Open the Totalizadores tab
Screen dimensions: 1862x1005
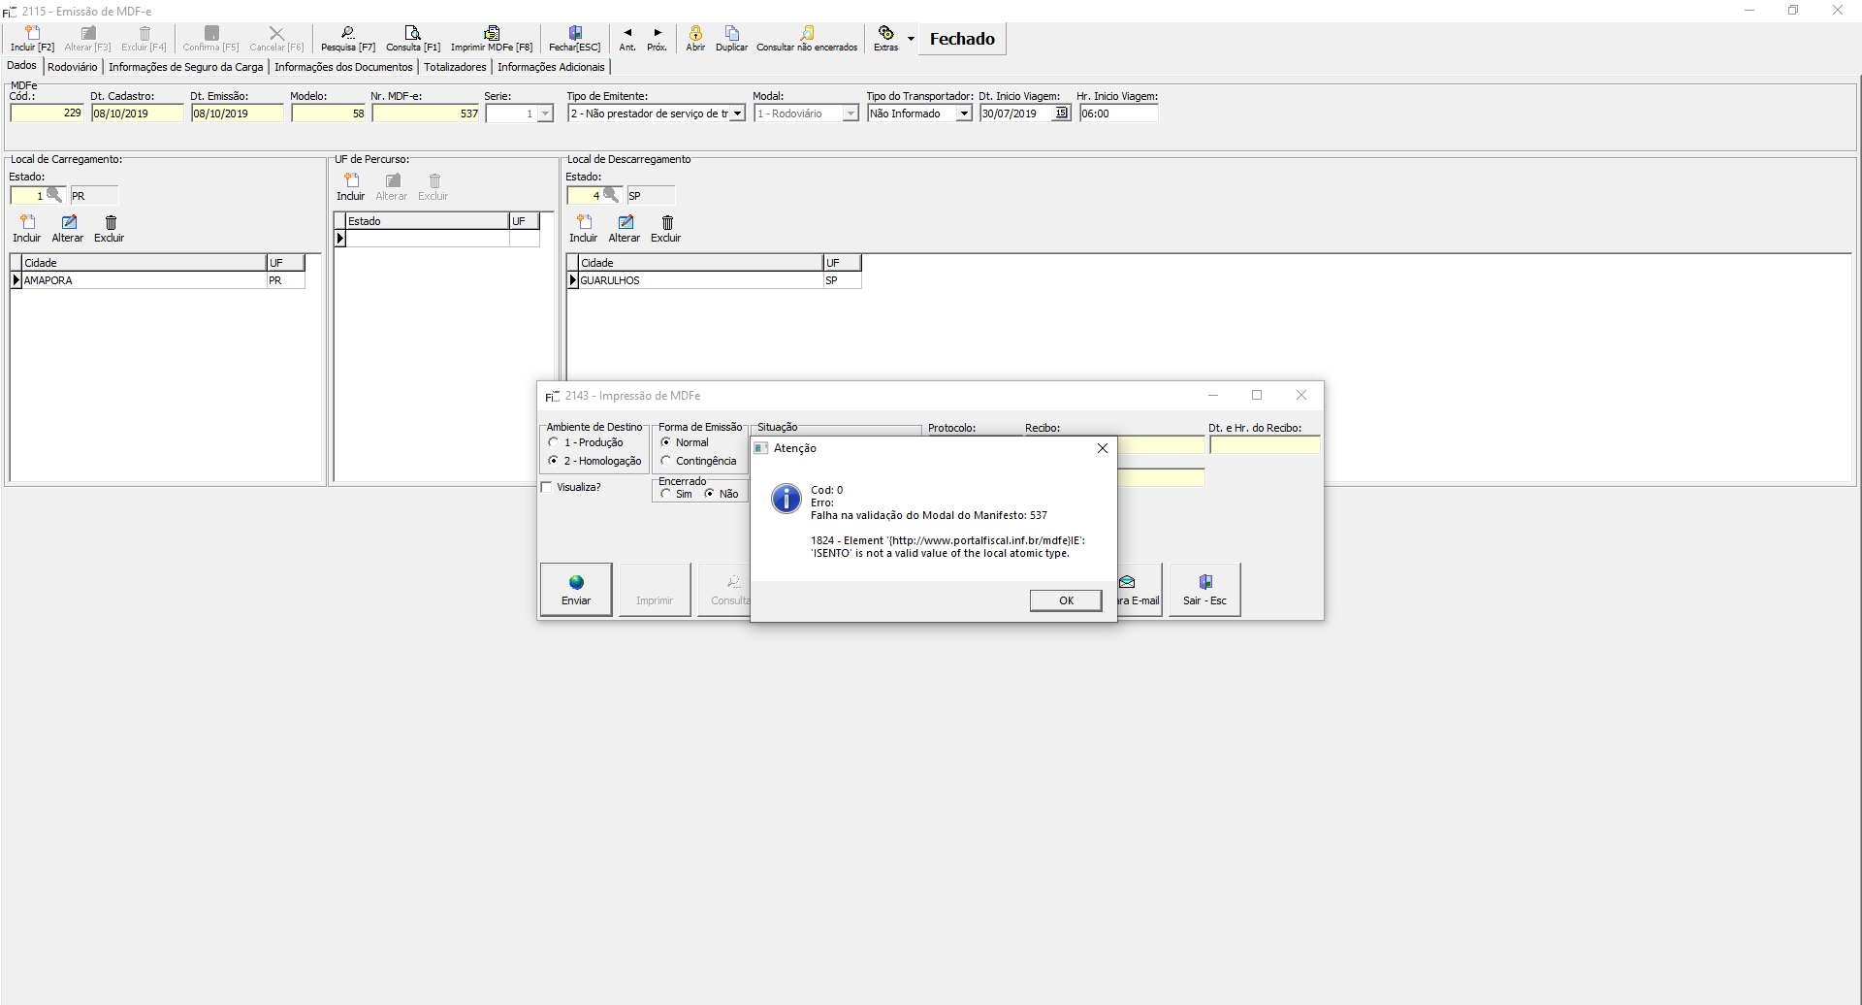tap(455, 67)
